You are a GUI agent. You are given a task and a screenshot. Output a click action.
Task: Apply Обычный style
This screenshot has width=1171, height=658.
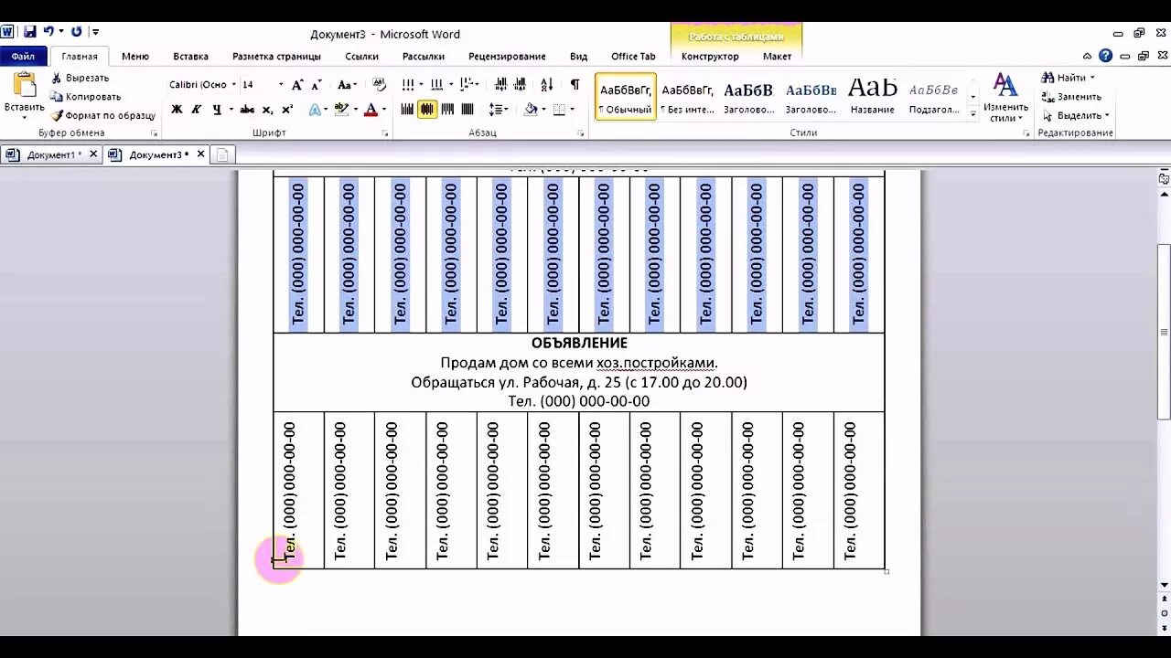pos(626,98)
